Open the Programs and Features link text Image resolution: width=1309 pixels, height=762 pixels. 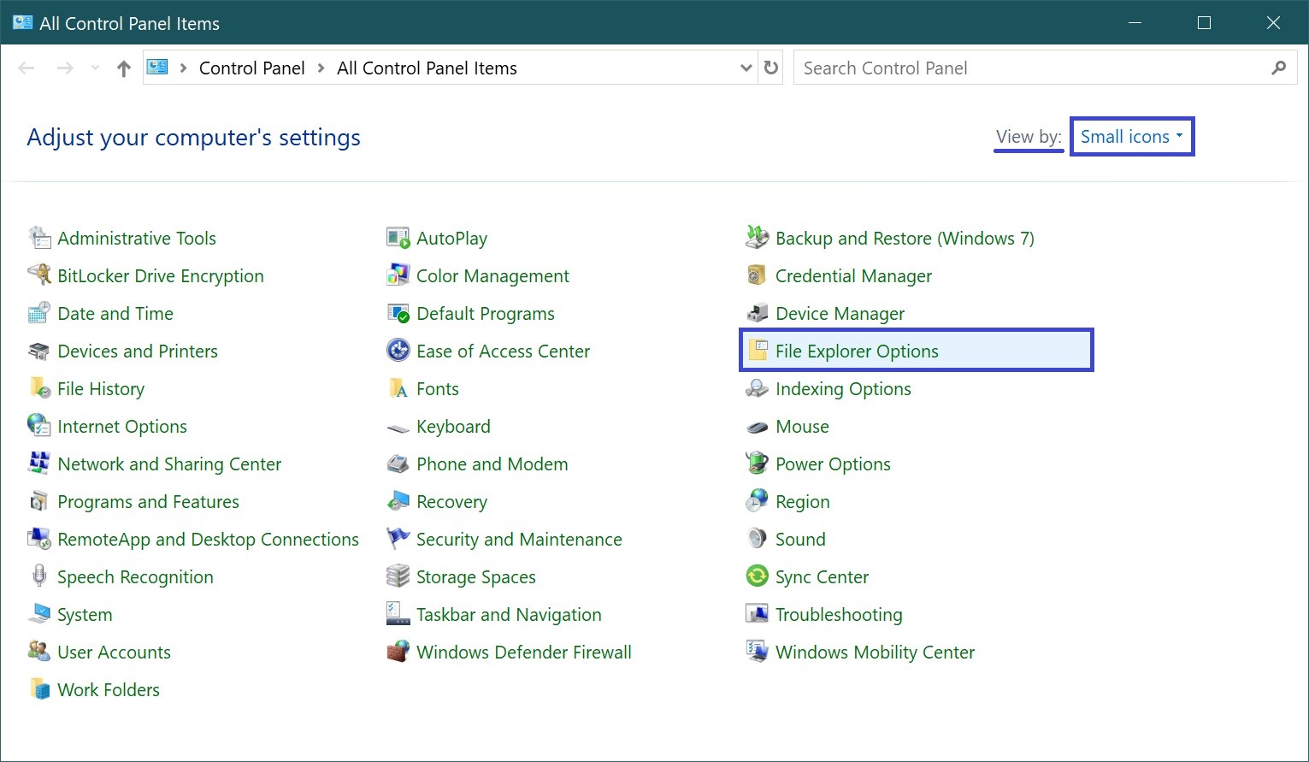[x=148, y=501]
